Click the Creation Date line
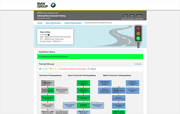This screenshot has height=114, width=180. tap(50, 41)
